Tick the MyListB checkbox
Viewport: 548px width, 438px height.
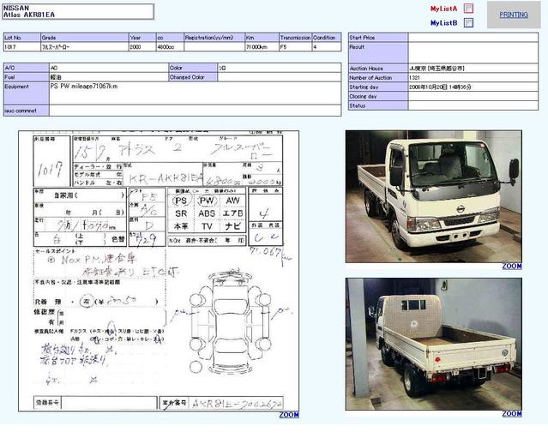click(x=468, y=22)
